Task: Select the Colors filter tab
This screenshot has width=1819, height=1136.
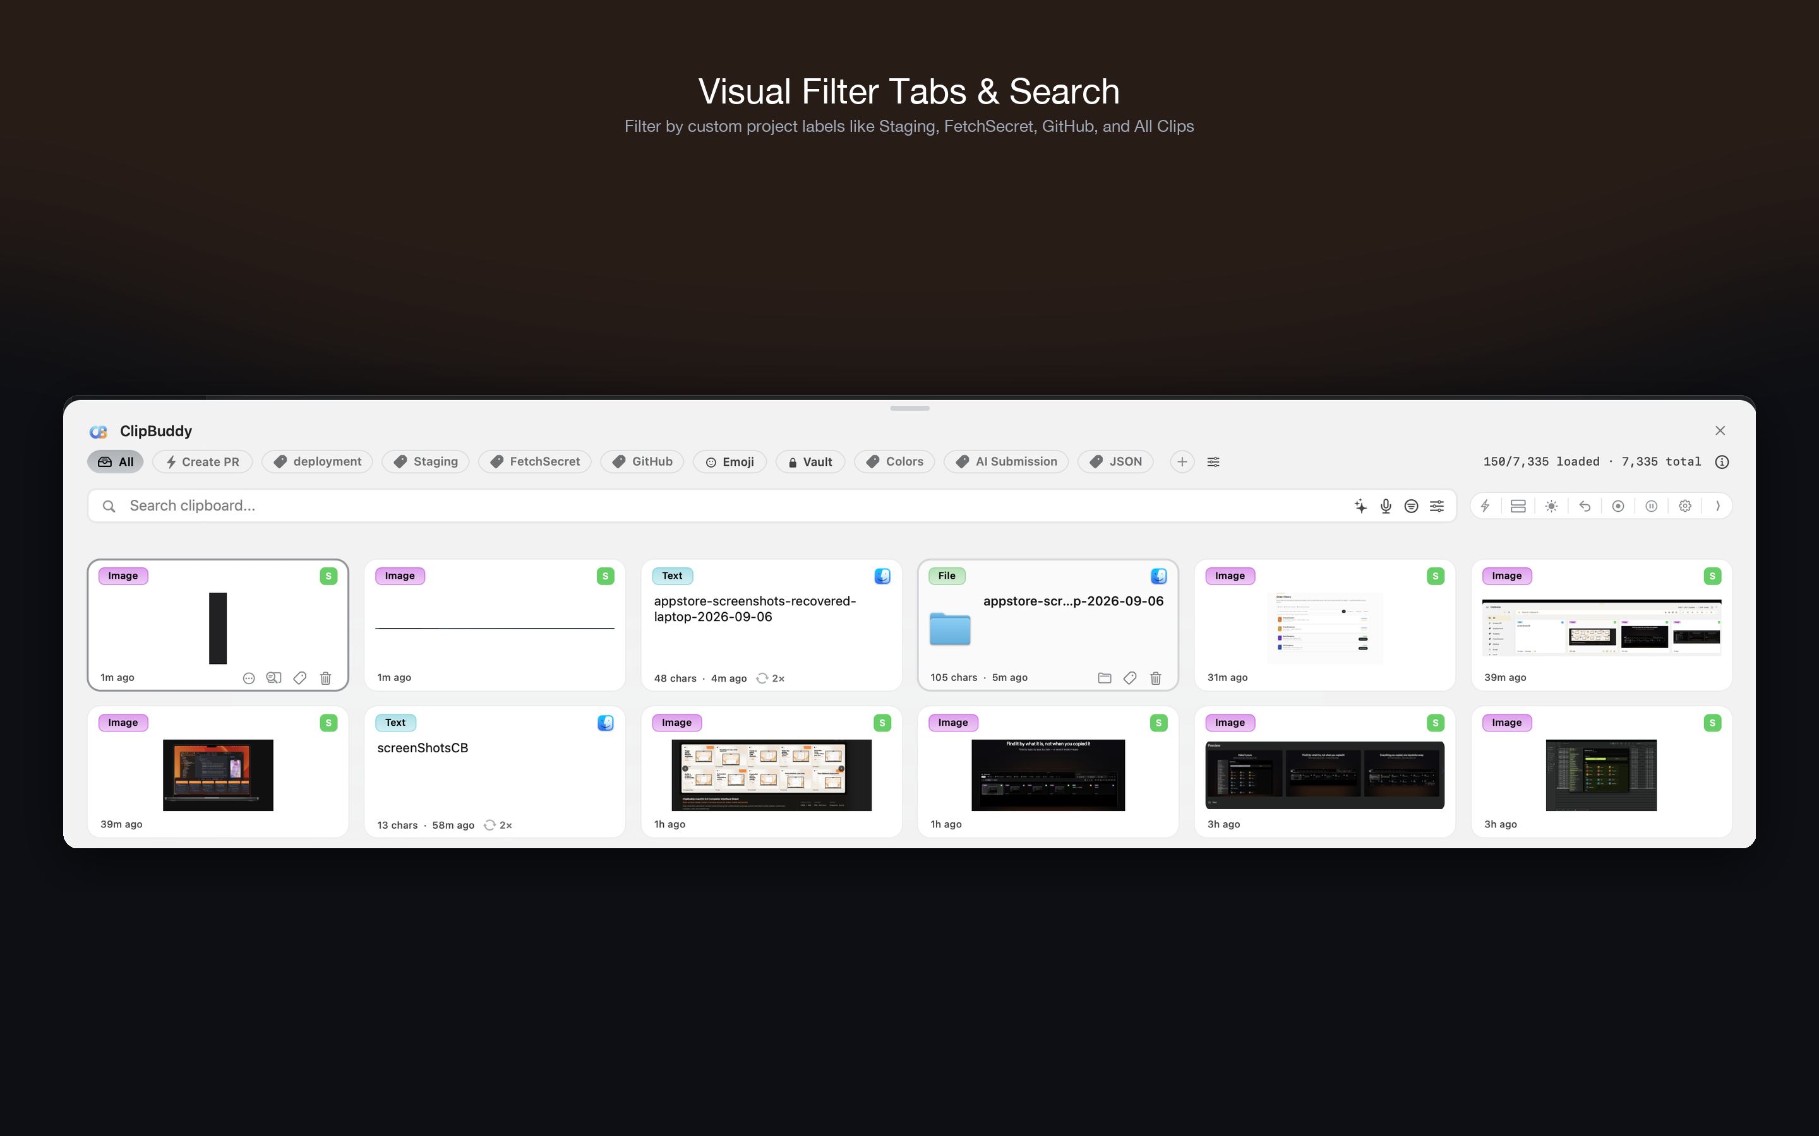Action: (894, 462)
